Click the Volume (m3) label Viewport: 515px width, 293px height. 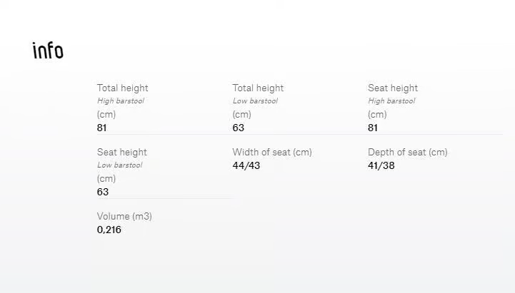click(124, 216)
